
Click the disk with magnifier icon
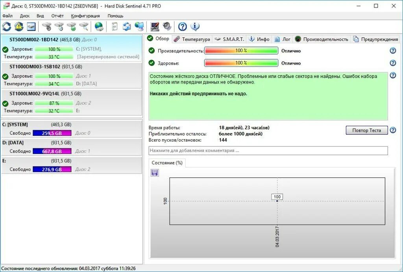pyautogui.click(x=84, y=26)
